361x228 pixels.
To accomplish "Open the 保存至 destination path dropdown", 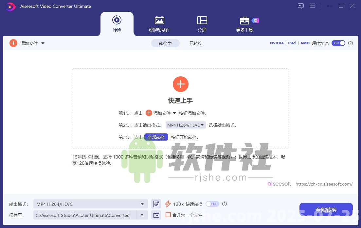I will [x=142, y=215].
